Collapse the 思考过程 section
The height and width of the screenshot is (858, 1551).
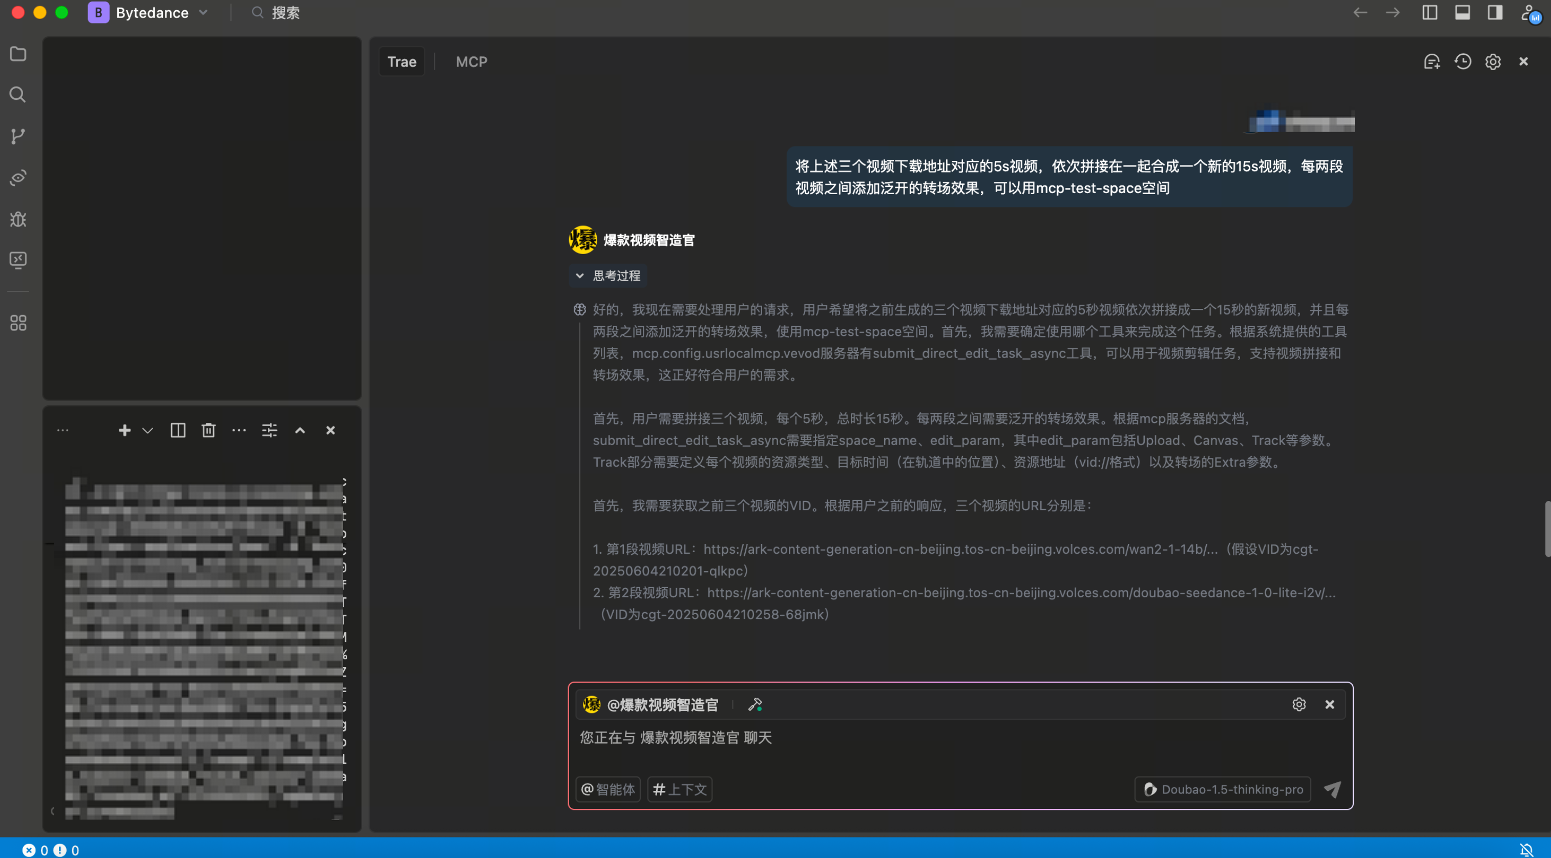click(608, 276)
